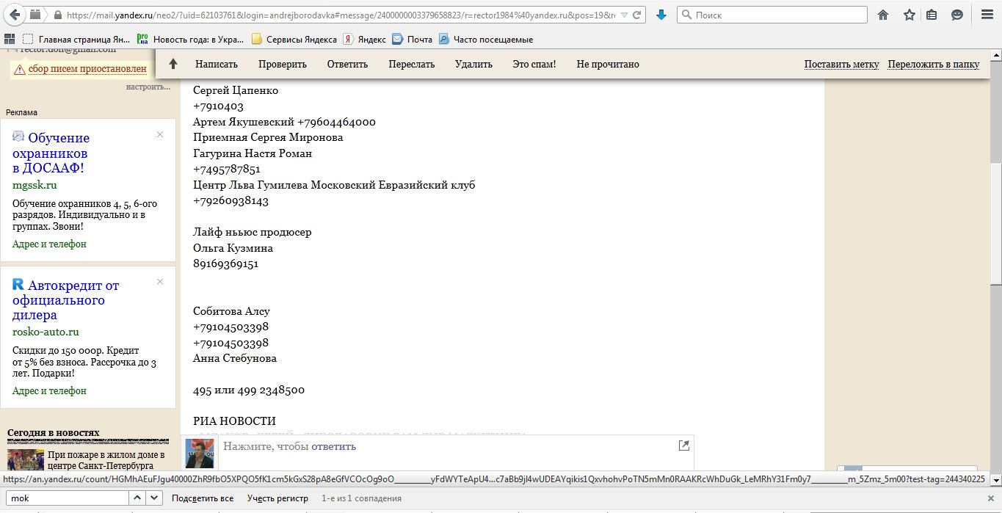Close the Автокредит advertisement
The height and width of the screenshot is (513, 1002).
pyautogui.click(x=160, y=282)
